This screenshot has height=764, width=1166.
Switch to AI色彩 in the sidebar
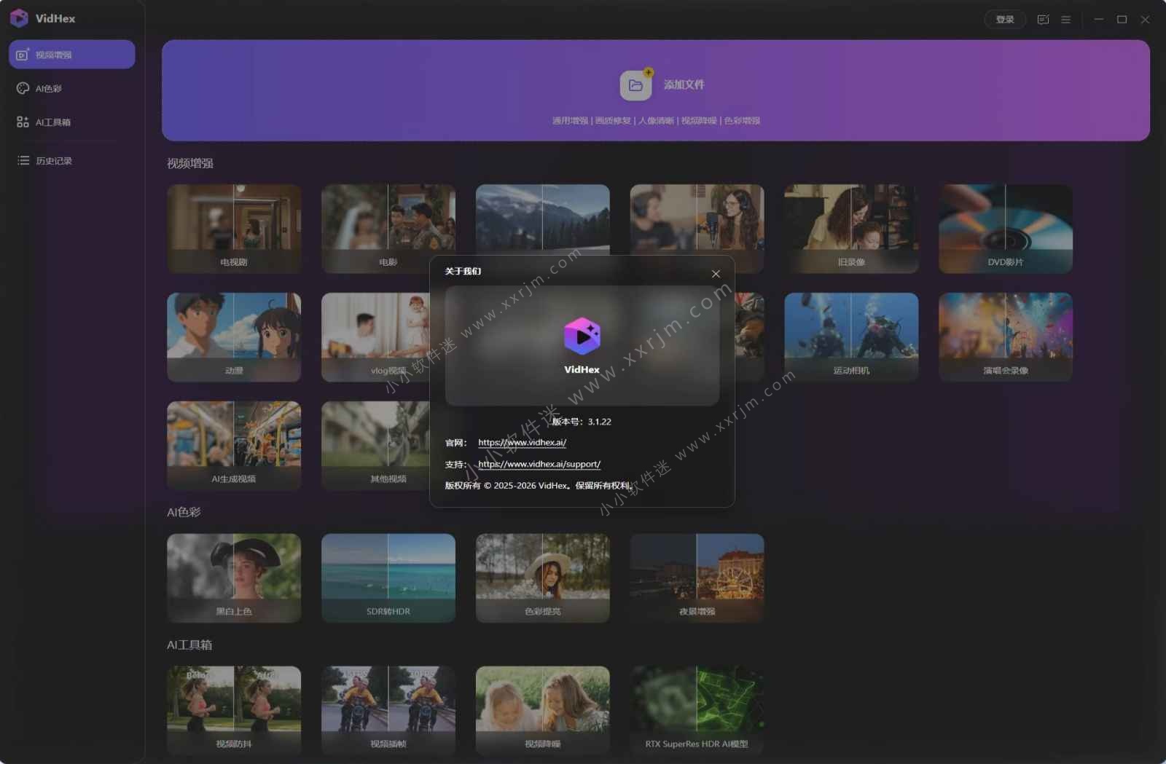[71, 88]
